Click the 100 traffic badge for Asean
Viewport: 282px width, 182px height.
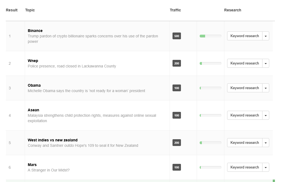177,115
